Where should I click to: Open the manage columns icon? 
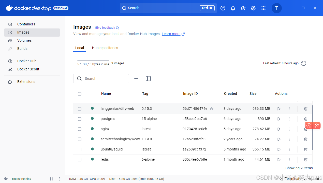click(148, 79)
